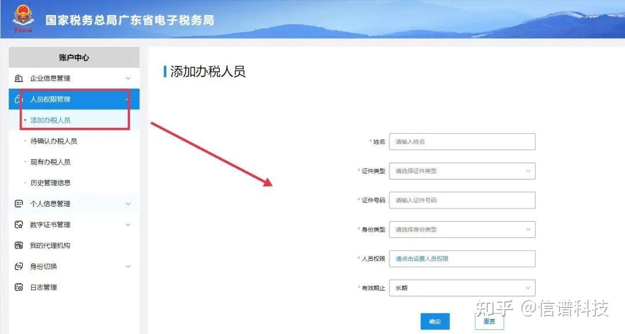This screenshot has width=625, height=334.
Task: Click the 确定 confirm button
Action: pyautogui.click(x=435, y=322)
